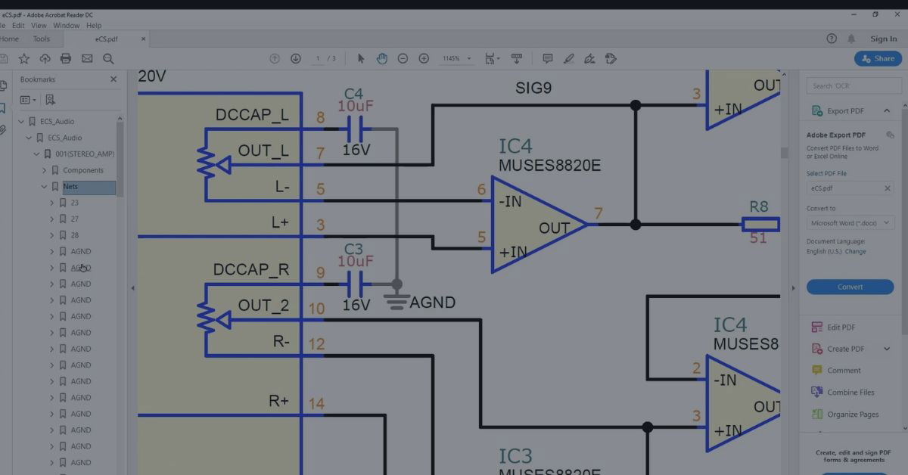Go to next page arrow
Image resolution: width=908 pixels, height=475 pixels.
(x=296, y=59)
